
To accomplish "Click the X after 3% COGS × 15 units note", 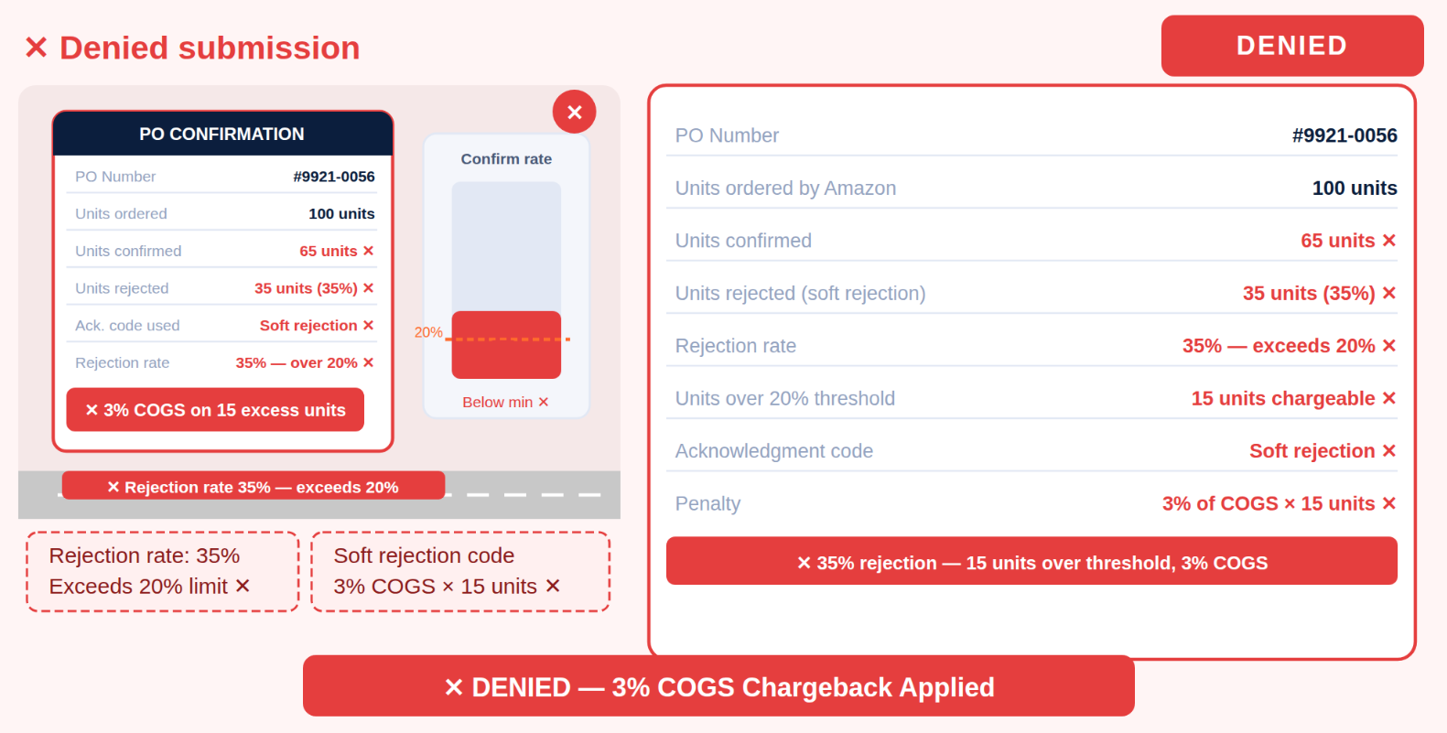I will (553, 586).
